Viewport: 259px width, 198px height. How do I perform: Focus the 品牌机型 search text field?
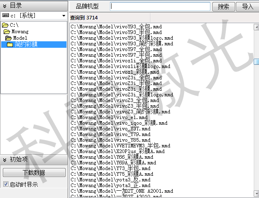pos(160,6)
